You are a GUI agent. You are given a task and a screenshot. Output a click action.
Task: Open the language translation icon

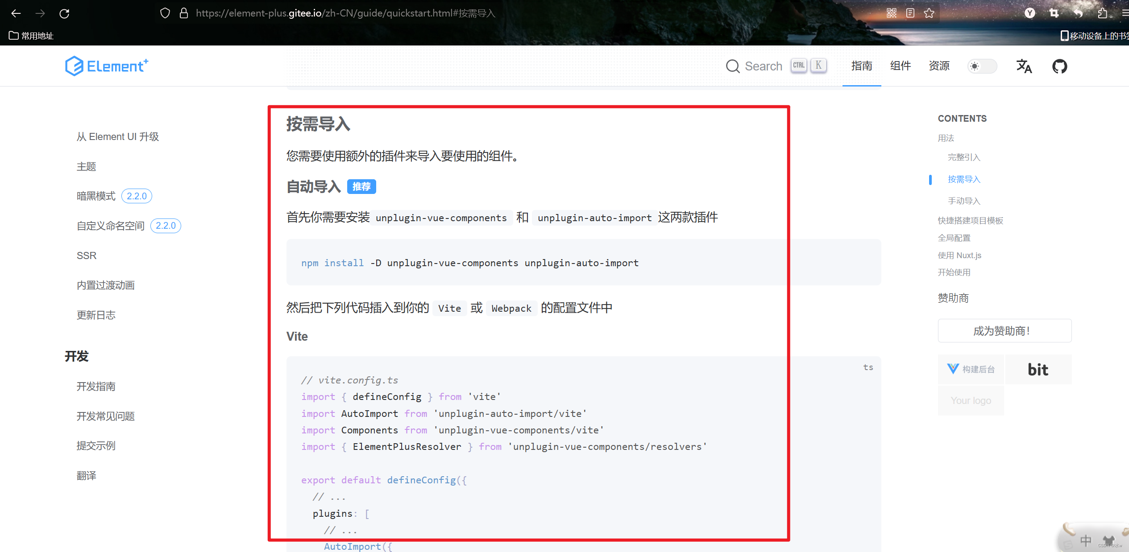[x=1024, y=66]
